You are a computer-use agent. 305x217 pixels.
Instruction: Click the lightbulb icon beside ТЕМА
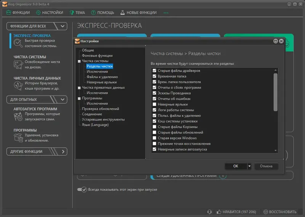(72, 13)
